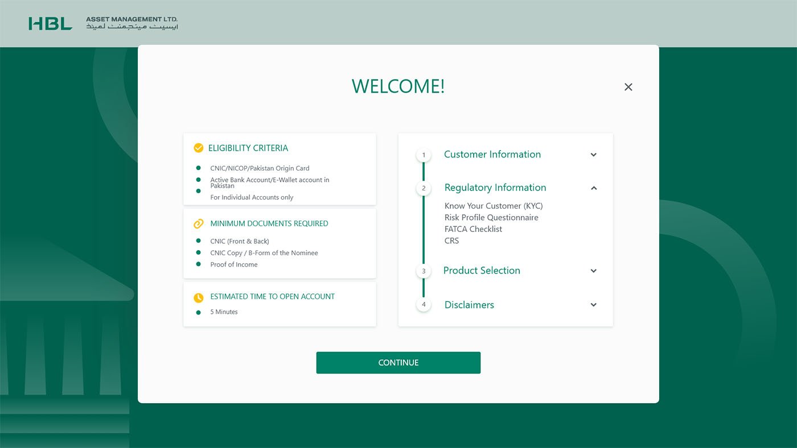This screenshot has height=448, width=797.
Task: Click step 3 circle for Product Selection
Action: [x=424, y=271]
